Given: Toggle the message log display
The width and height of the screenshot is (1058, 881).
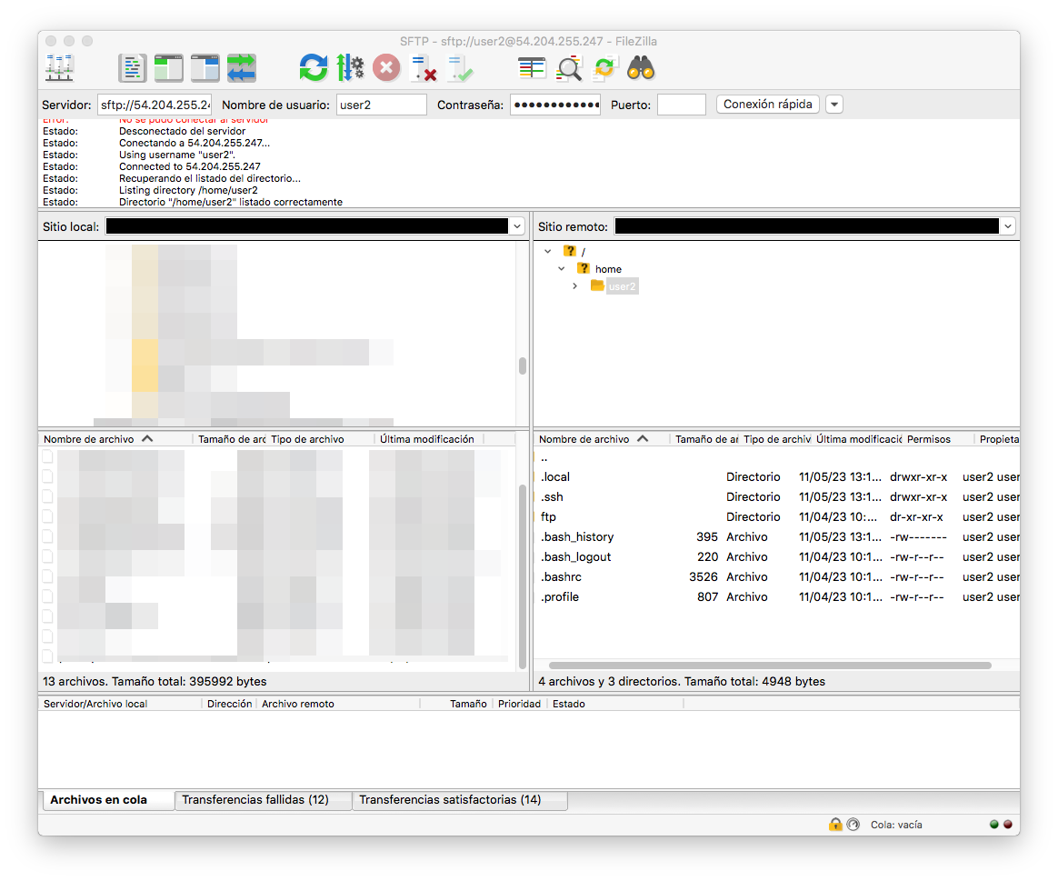Looking at the screenshot, I should coord(133,68).
